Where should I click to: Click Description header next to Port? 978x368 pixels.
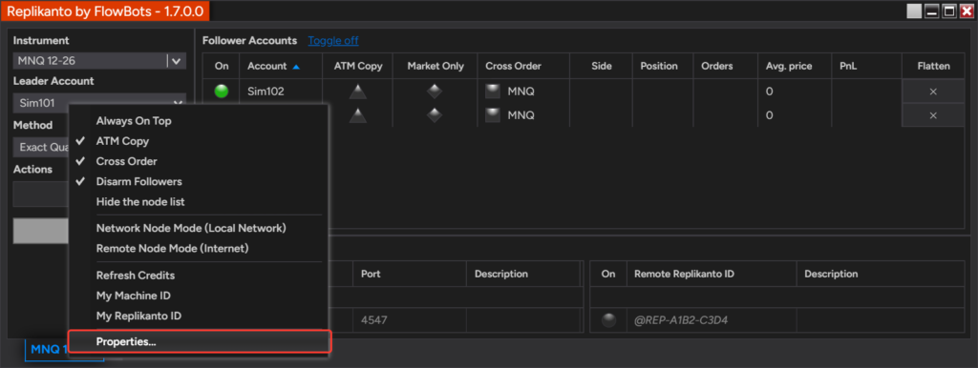[x=523, y=274]
